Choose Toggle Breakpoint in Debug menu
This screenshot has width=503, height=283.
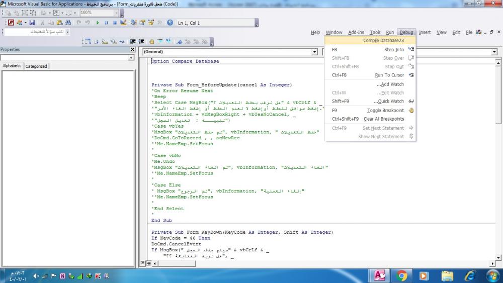click(370, 110)
